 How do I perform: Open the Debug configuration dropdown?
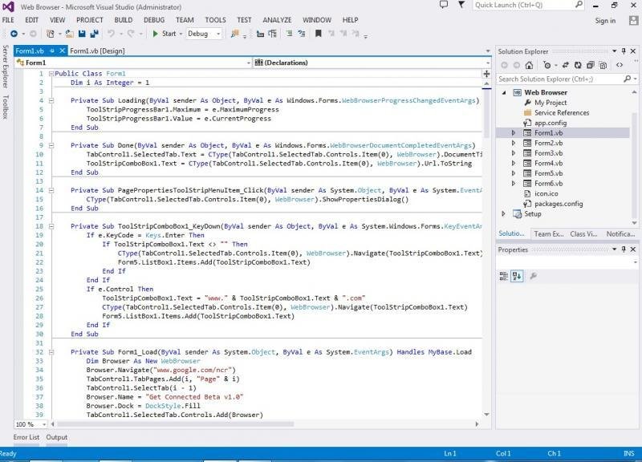point(217,35)
